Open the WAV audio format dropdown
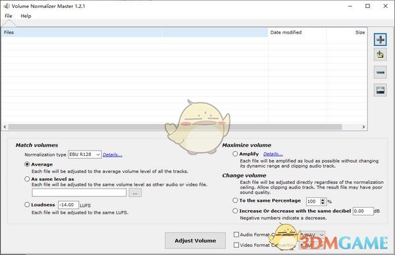This screenshot has height=255, width=395. pos(312,235)
